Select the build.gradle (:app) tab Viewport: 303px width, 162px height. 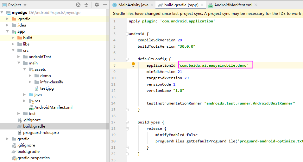pos(181,5)
